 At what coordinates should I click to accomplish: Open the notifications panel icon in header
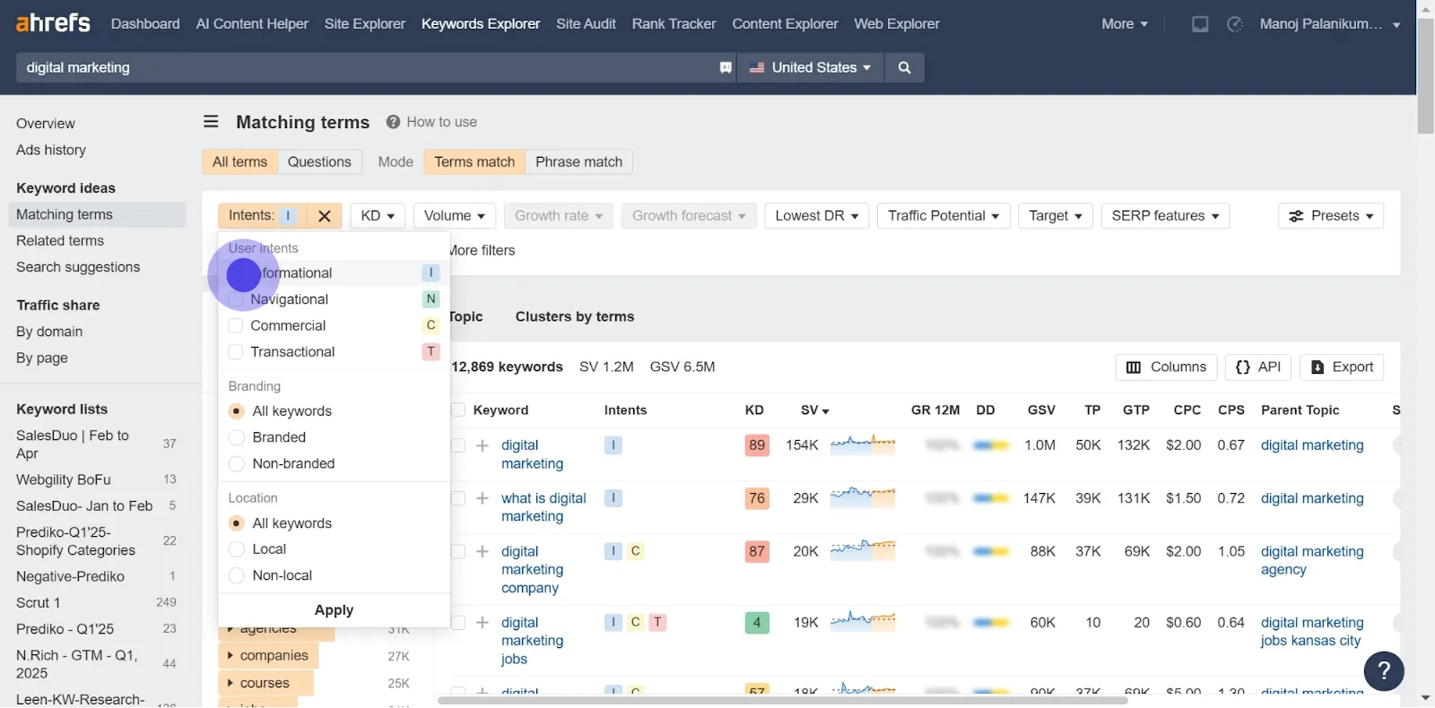pos(1200,24)
